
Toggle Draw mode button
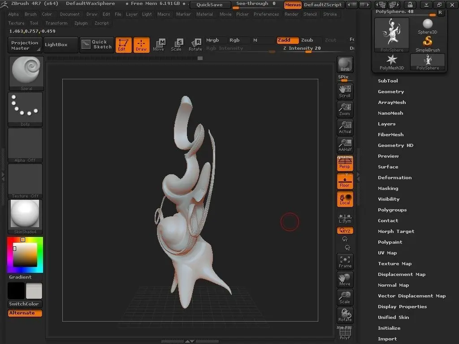click(x=141, y=45)
